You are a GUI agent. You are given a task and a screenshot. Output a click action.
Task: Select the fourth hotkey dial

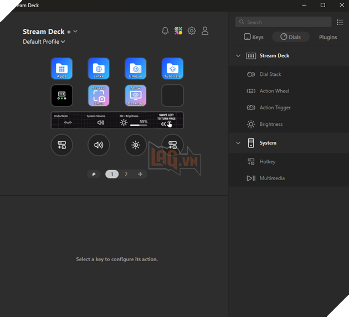tap(172, 145)
